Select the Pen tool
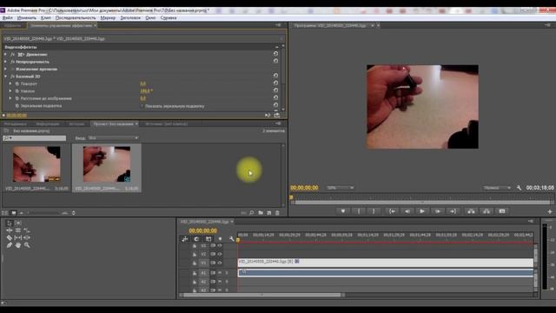The height and width of the screenshot is (313, 556). click(x=10, y=245)
